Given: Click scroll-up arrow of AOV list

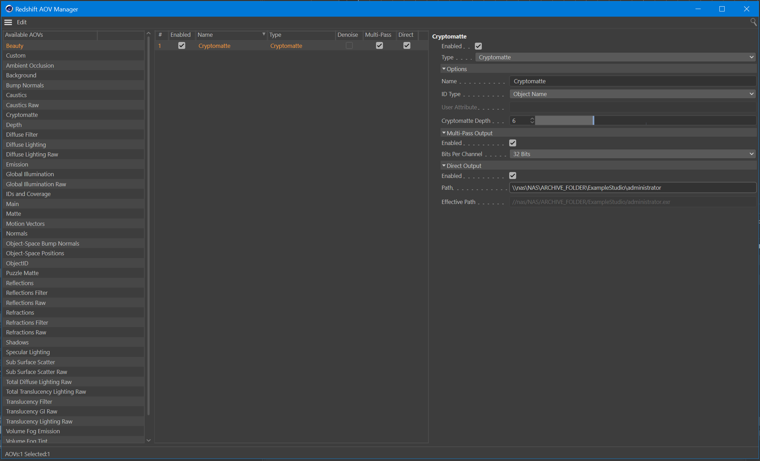Looking at the screenshot, I should [148, 34].
